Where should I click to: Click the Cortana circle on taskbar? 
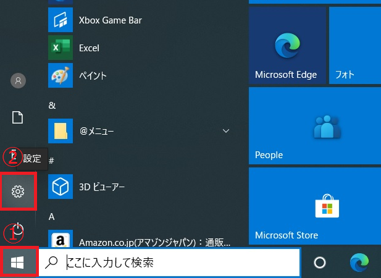(320, 263)
